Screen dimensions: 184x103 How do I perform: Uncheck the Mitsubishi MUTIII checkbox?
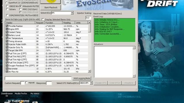(x=20, y=6)
